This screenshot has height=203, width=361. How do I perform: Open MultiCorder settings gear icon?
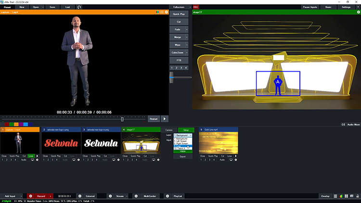point(136,196)
